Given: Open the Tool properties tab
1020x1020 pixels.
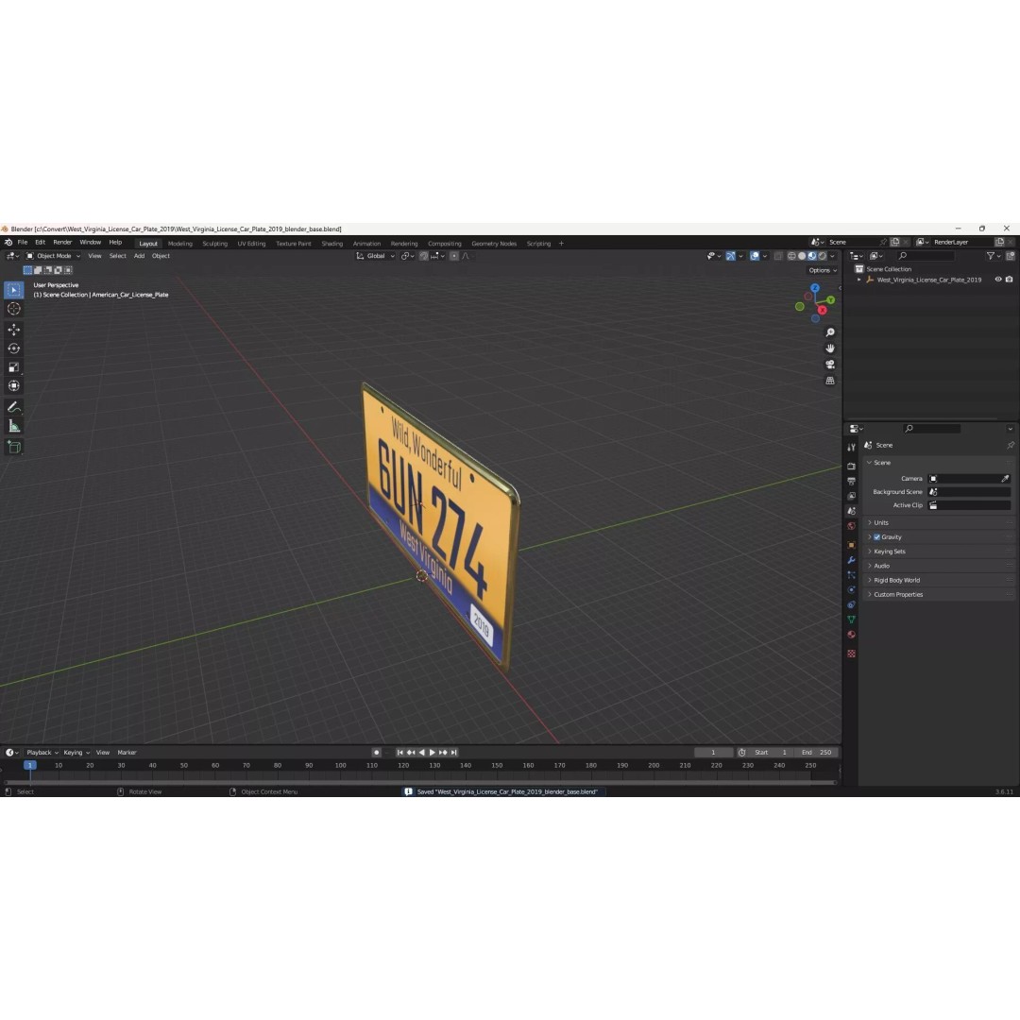Looking at the screenshot, I should (x=851, y=447).
